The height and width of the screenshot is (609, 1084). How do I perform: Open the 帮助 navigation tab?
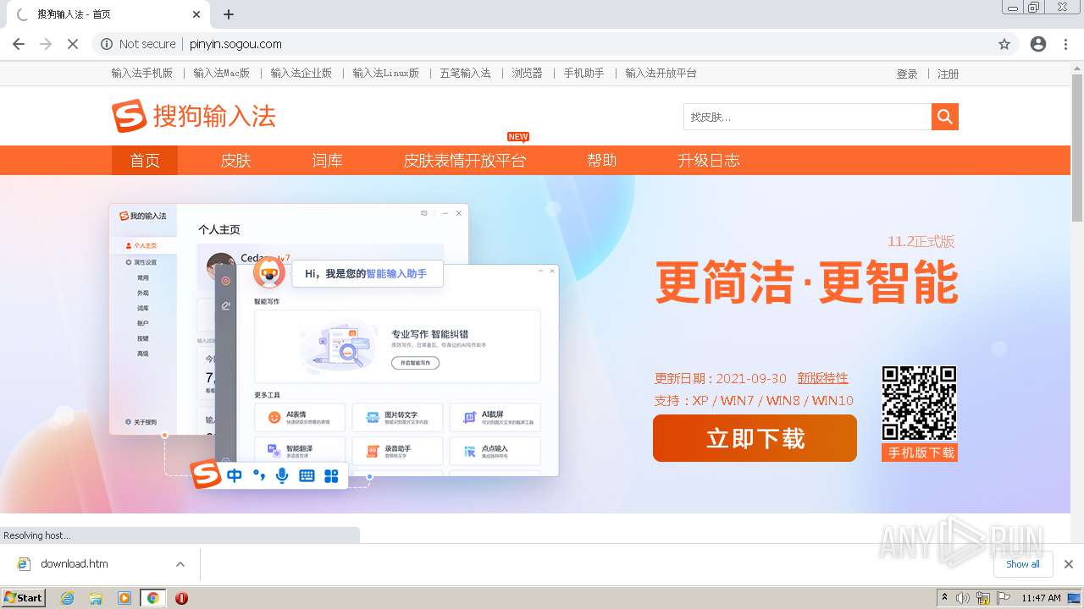(x=601, y=160)
